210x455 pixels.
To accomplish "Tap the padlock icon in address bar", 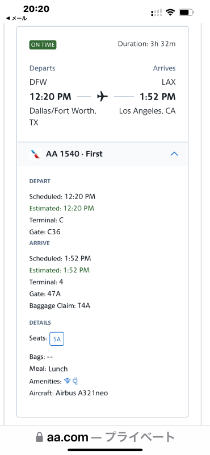I will [39, 437].
